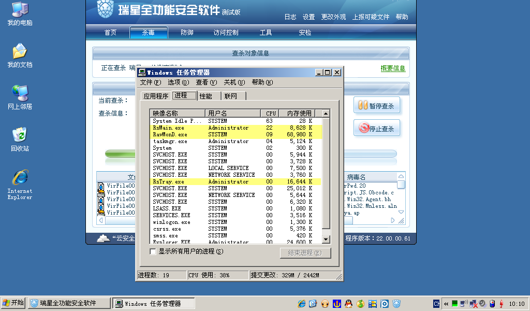Click process list scrollbar up arrow
This screenshot has width=530, height=311.
[x=326, y=114]
